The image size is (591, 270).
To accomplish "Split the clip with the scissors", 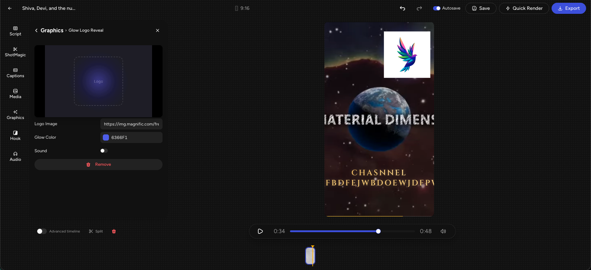I will [96, 231].
